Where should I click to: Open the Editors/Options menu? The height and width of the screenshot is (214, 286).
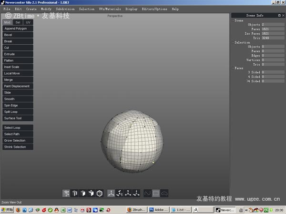(154, 9)
